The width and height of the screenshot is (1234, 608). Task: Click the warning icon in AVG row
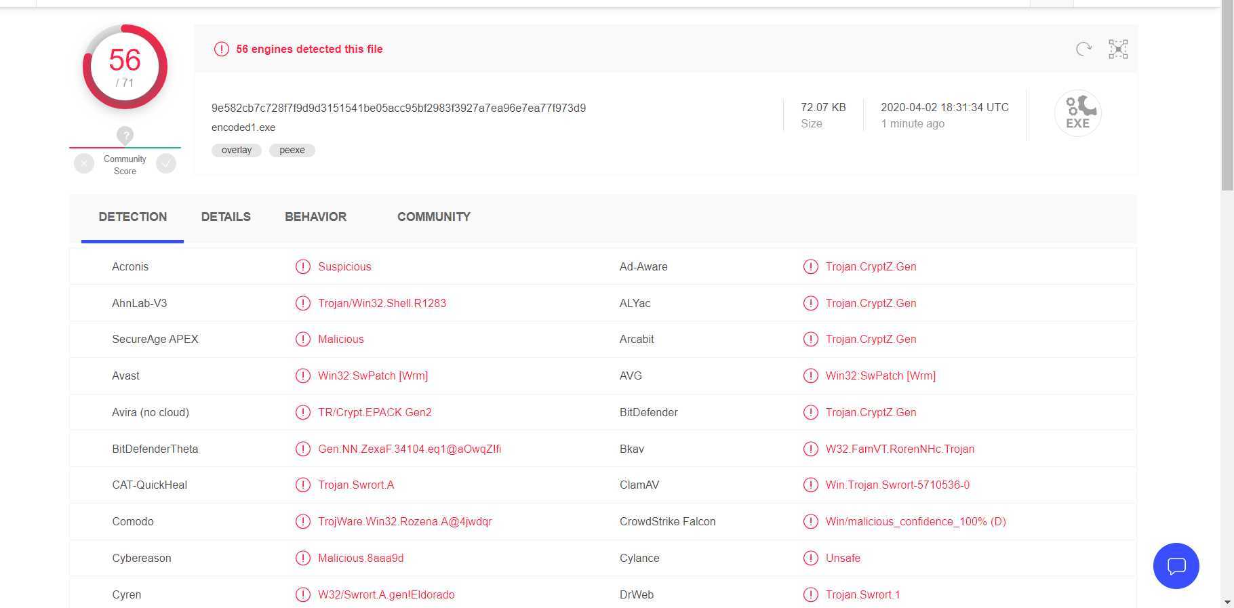(810, 376)
